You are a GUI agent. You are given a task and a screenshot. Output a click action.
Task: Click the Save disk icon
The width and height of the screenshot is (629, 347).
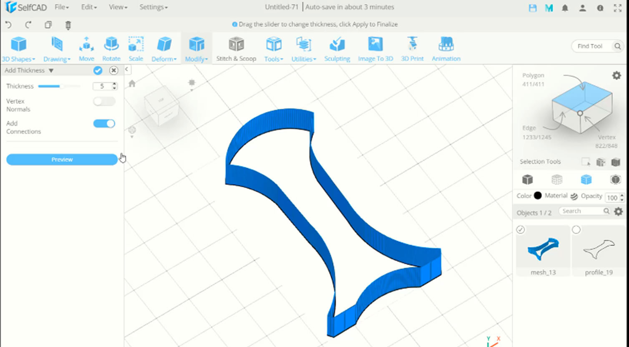click(533, 8)
